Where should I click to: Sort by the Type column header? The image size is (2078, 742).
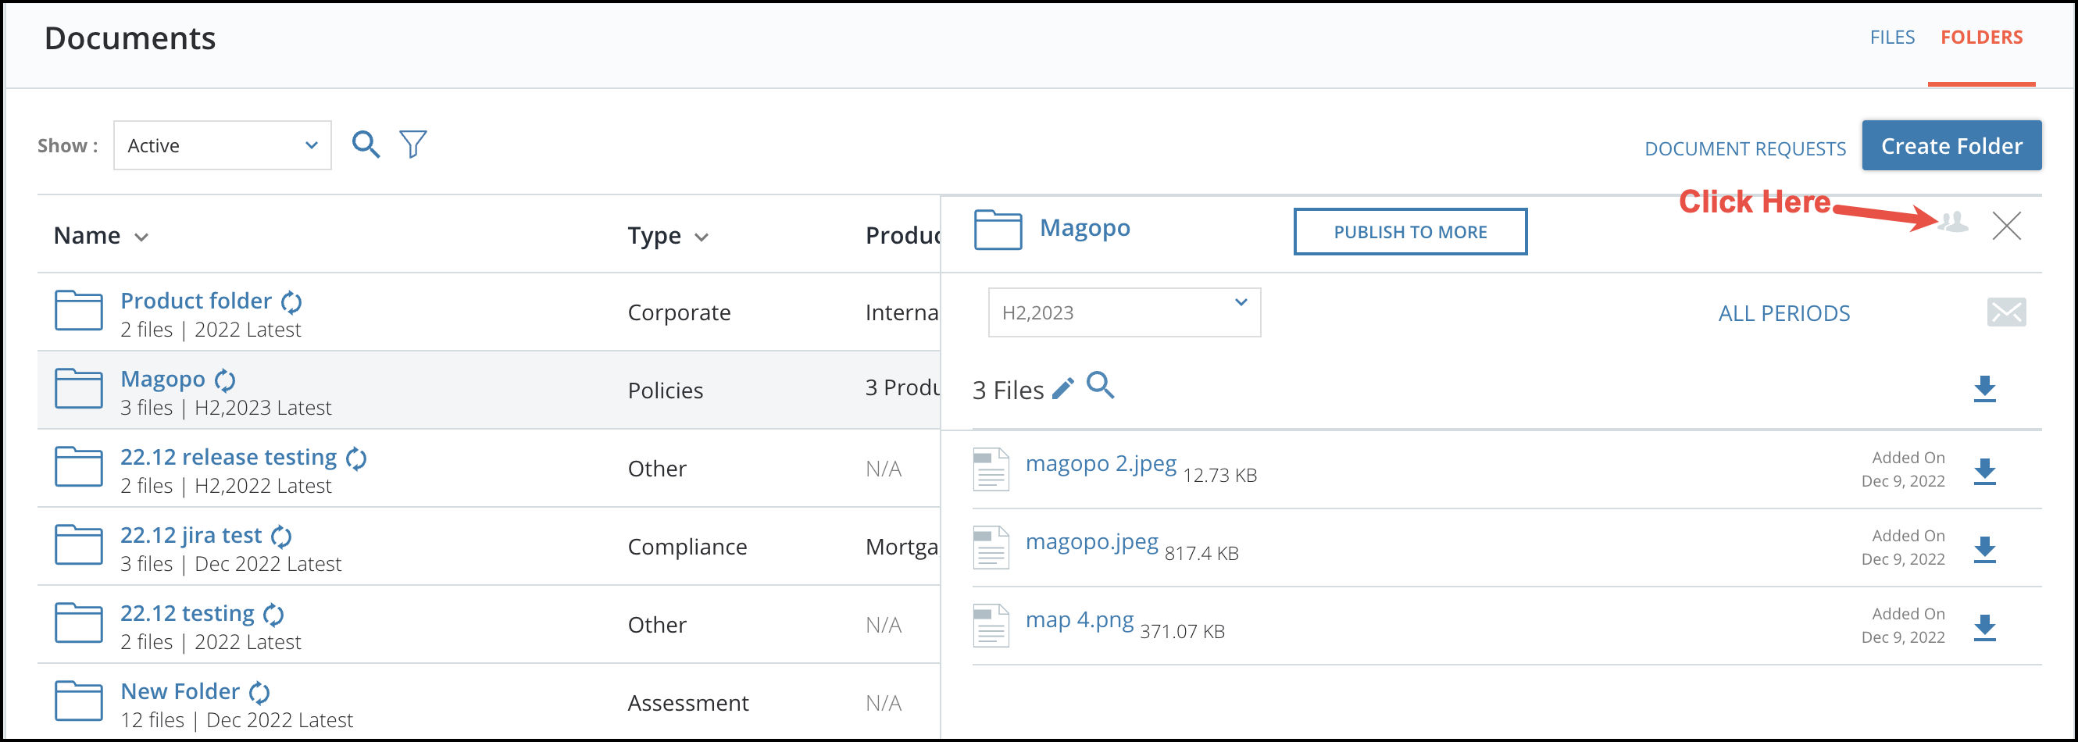[668, 236]
